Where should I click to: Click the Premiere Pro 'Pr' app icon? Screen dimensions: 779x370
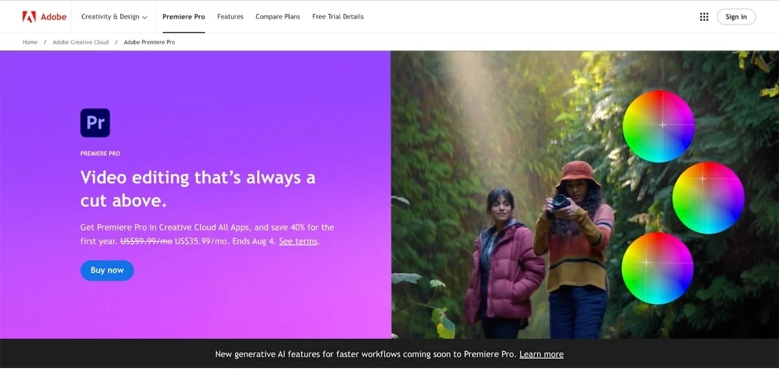[95, 123]
